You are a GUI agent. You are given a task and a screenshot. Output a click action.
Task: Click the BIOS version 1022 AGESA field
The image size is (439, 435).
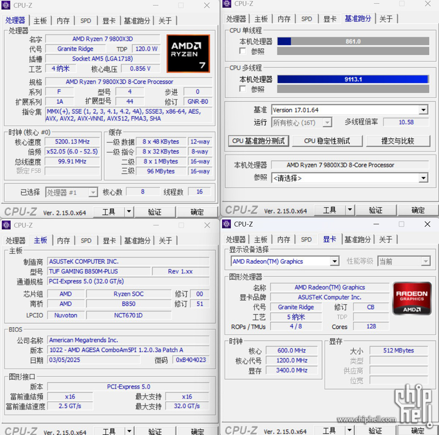tap(129, 350)
